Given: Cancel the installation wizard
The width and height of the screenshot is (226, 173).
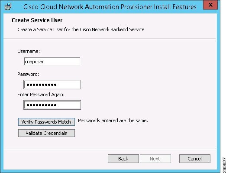Looking at the screenshot, I should click(x=195, y=159).
